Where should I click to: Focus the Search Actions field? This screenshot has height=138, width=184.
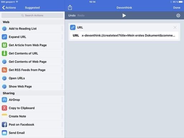[32, 15]
